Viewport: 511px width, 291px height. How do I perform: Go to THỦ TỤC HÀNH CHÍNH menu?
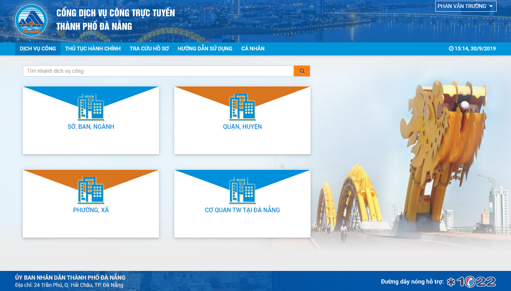coord(93,48)
